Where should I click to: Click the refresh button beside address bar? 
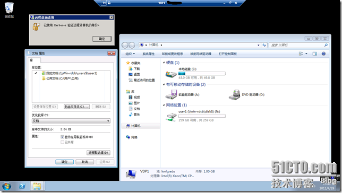coord(264,45)
